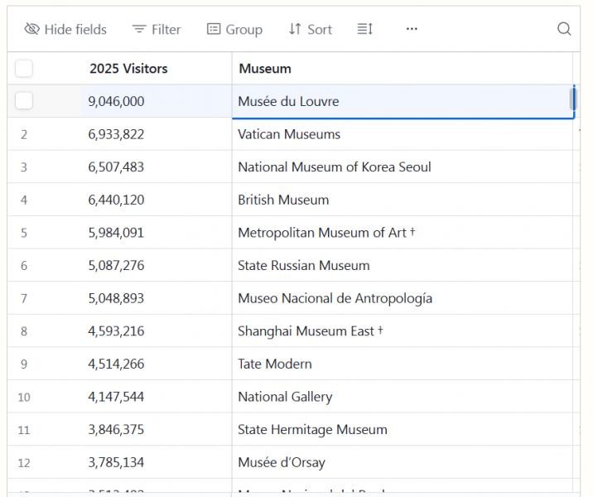Select the State Hermitage Museum cell

312,429
